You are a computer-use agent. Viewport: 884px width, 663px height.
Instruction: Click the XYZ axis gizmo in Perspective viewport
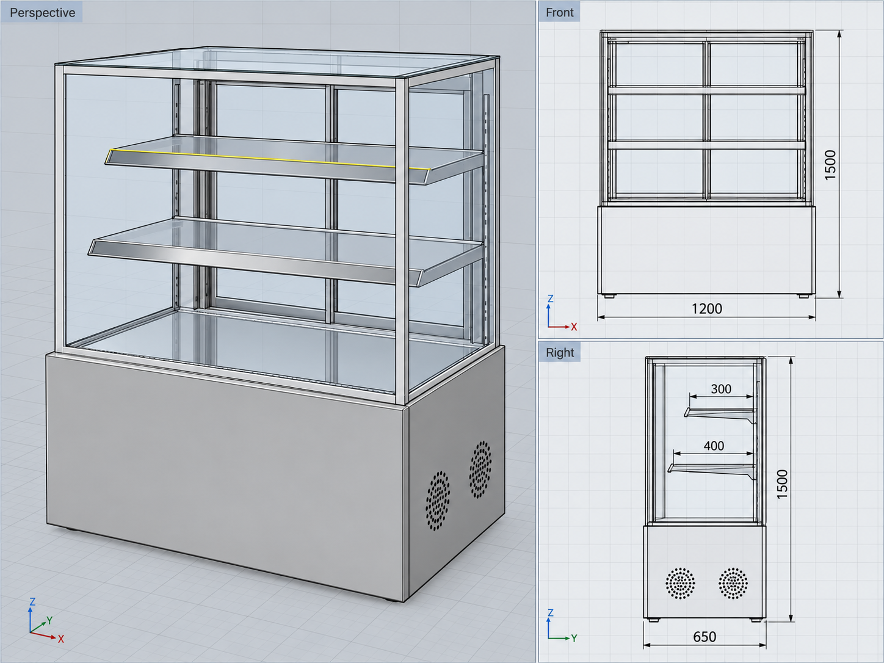coord(45,621)
